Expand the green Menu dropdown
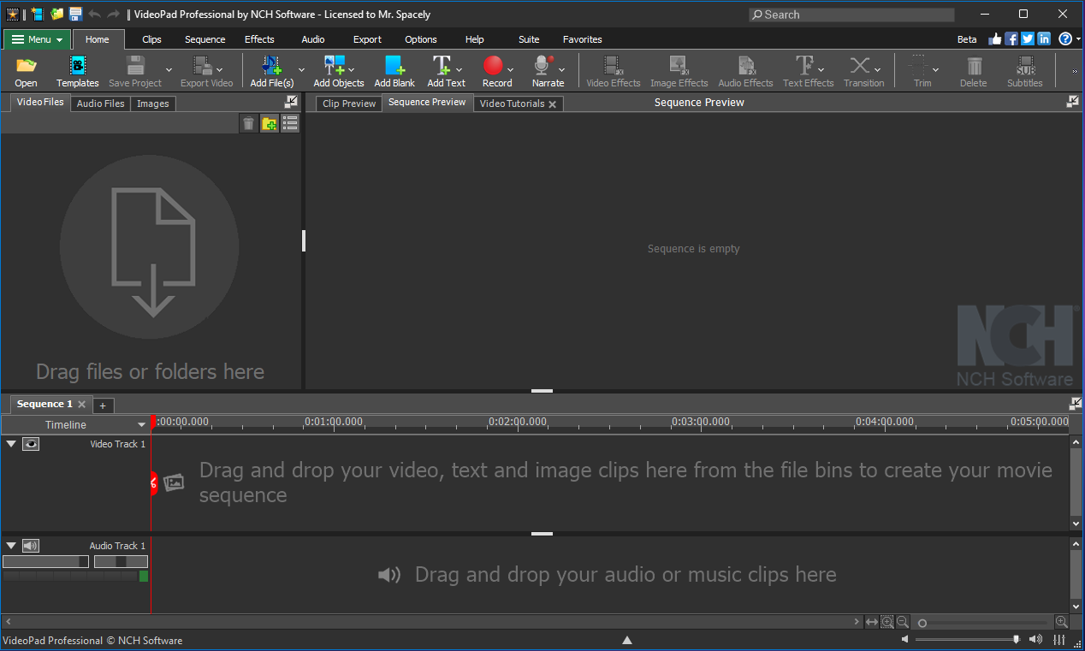 [37, 39]
